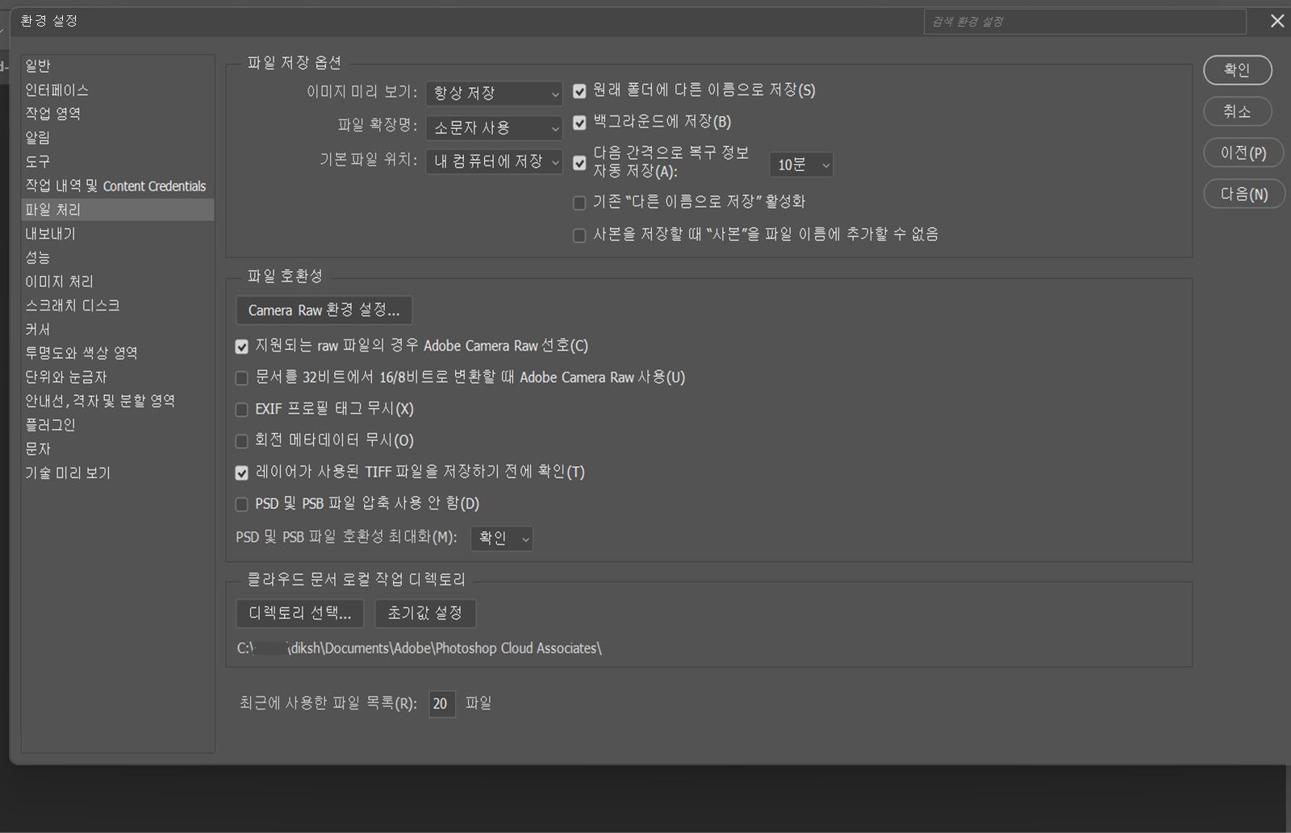
Task: Switch to the 성능 preferences section
Action: point(36,256)
